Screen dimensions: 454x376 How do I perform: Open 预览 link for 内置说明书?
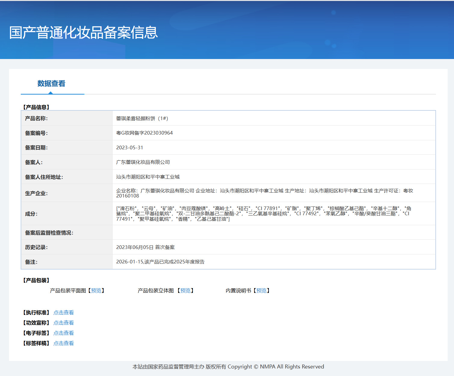(261, 291)
